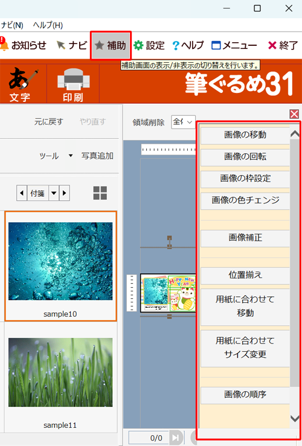Screen dimensions: 302x446
Task: Select the sample11 grass thumbnail
Action: [x=60, y=377]
